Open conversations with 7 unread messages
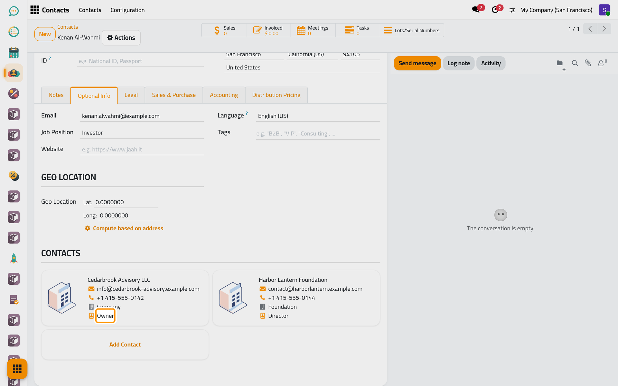Image resolution: width=618 pixels, height=386 pixels. pyautogui.click(x=478, y=9)
